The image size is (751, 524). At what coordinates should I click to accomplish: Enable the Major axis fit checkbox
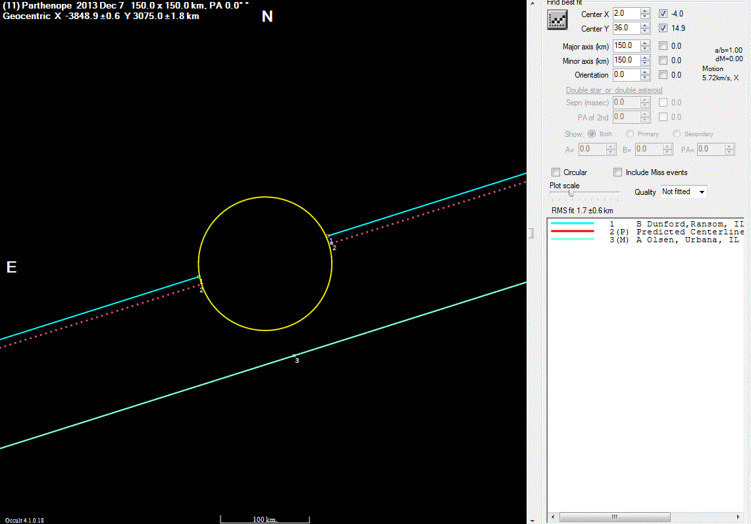[663, 46]
